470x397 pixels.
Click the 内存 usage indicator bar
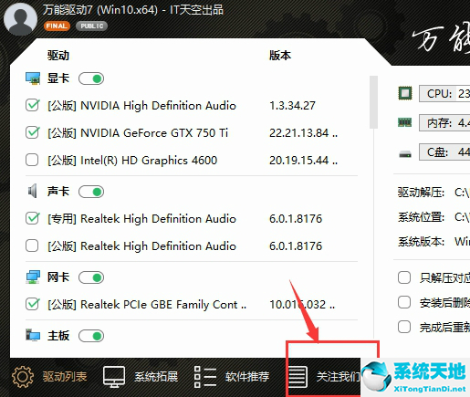[x=444, y=122]
